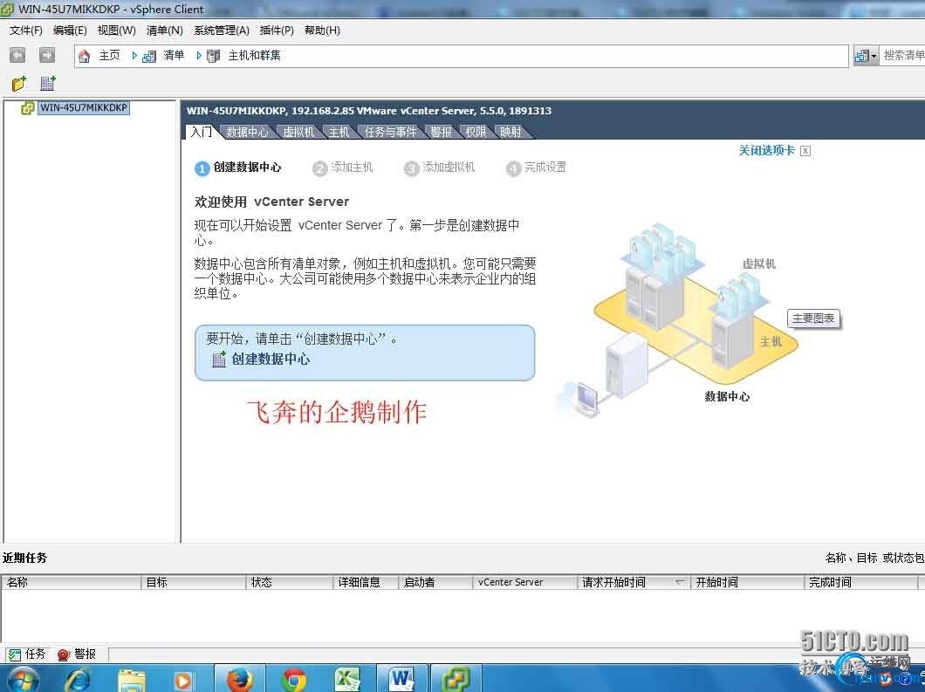The height and width of the screenshot is (692, 925).
Task: Click the 状态 column header
Action: [289, 582]
